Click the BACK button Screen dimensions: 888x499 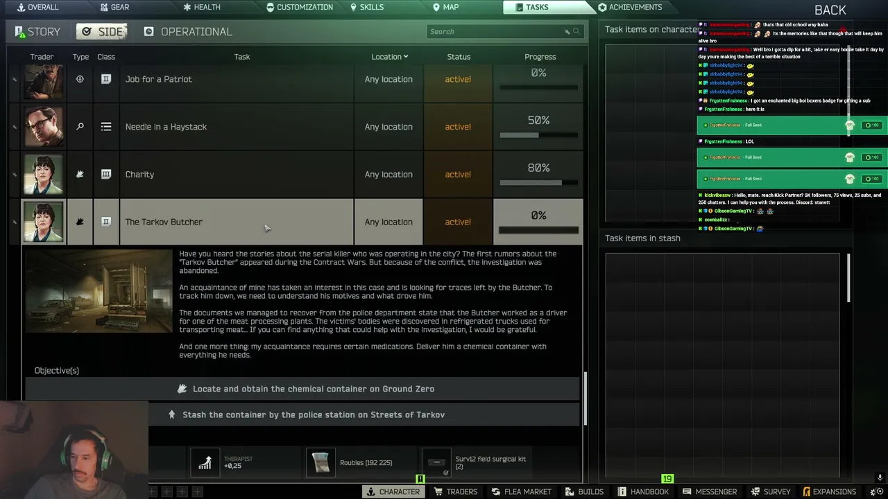point(830,10)
